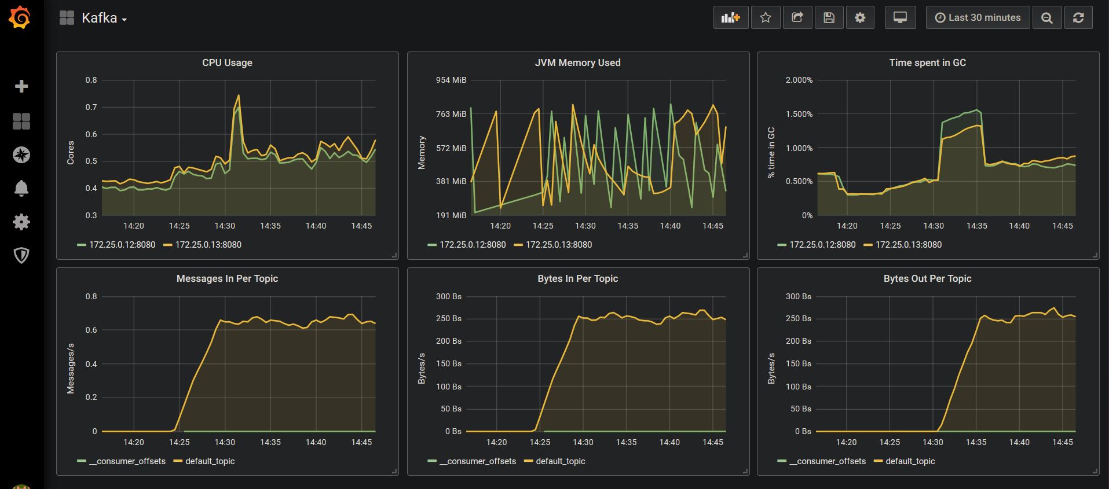This screenshot has width=1109, height=489.
Task: Toggle 172.25.0.13:8080 series in CPU Usage legend
Action: click(208, 244)
